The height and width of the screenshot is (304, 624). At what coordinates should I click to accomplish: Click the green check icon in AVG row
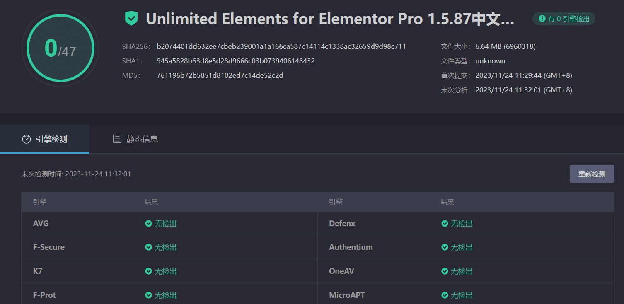pos(148,224)
